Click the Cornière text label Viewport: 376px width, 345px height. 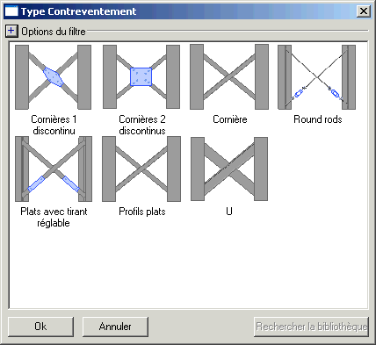(230, 119)
